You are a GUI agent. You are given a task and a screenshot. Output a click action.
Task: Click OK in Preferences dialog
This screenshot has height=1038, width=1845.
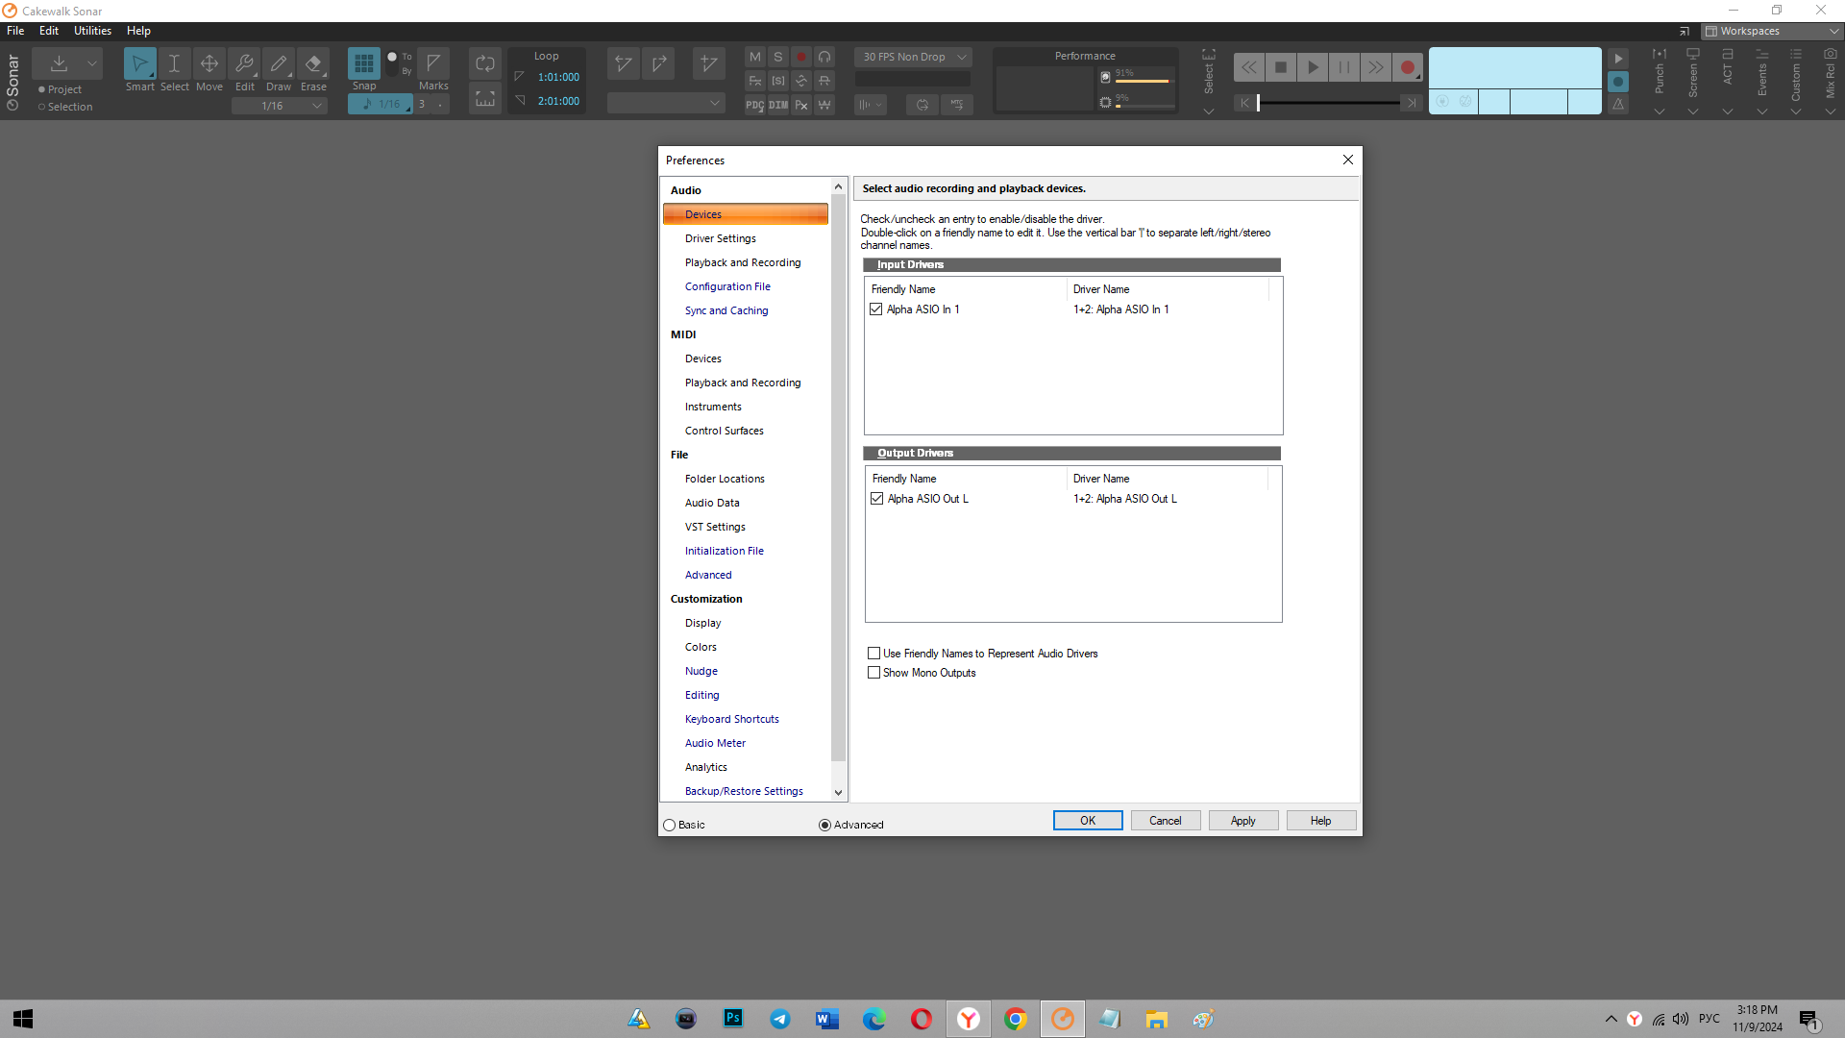[x=1088, y=821]
